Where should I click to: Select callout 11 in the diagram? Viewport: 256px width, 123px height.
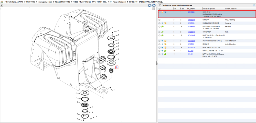click(114, 90)
